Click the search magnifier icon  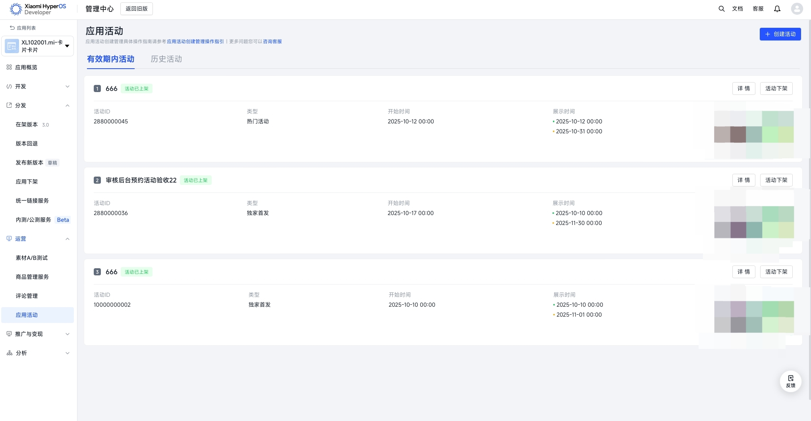[x=721, y=9]
